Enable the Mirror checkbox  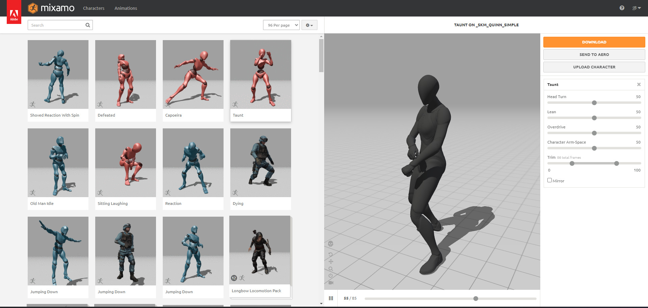click(x=549, y=180)
